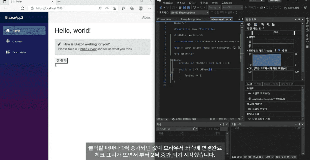Image resolution: width=310 pixels, height=160 pixels.
Task: Collapse the 프로세스 메모리 graph section
Action: click(247, 51)
